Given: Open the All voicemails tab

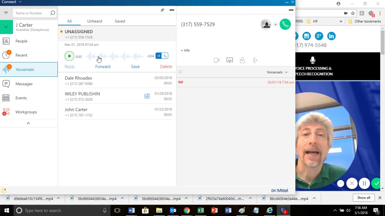Looking at the screenshot, I should click(69, 21).
